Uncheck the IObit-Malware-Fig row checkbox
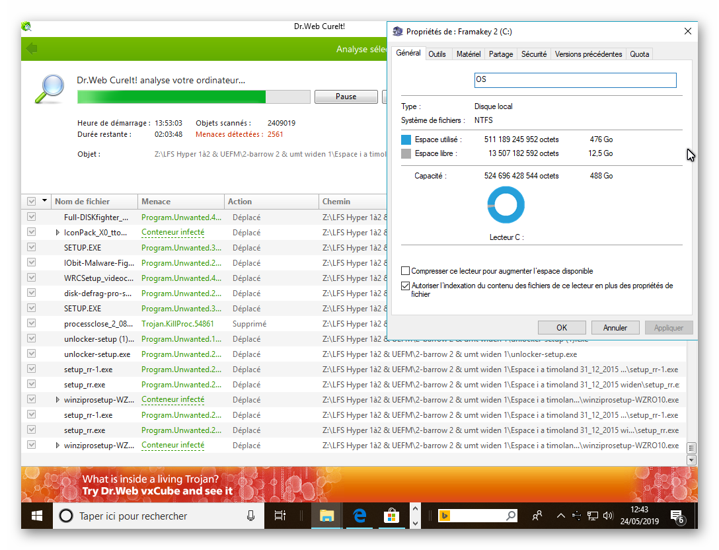Viewport: 719px width, 550px height. 31,262
